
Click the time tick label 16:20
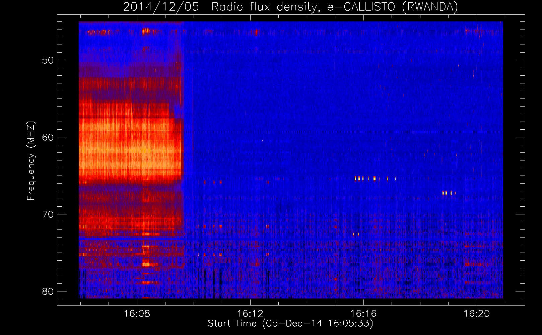click(477, 314)
